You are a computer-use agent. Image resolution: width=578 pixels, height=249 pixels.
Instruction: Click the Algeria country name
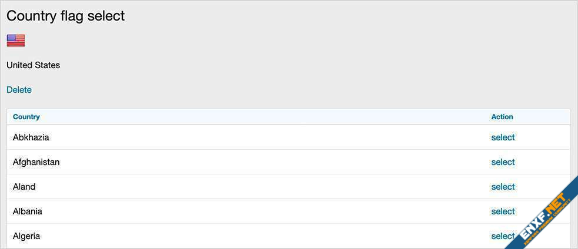pyautogui.click(x=26, y=236)
